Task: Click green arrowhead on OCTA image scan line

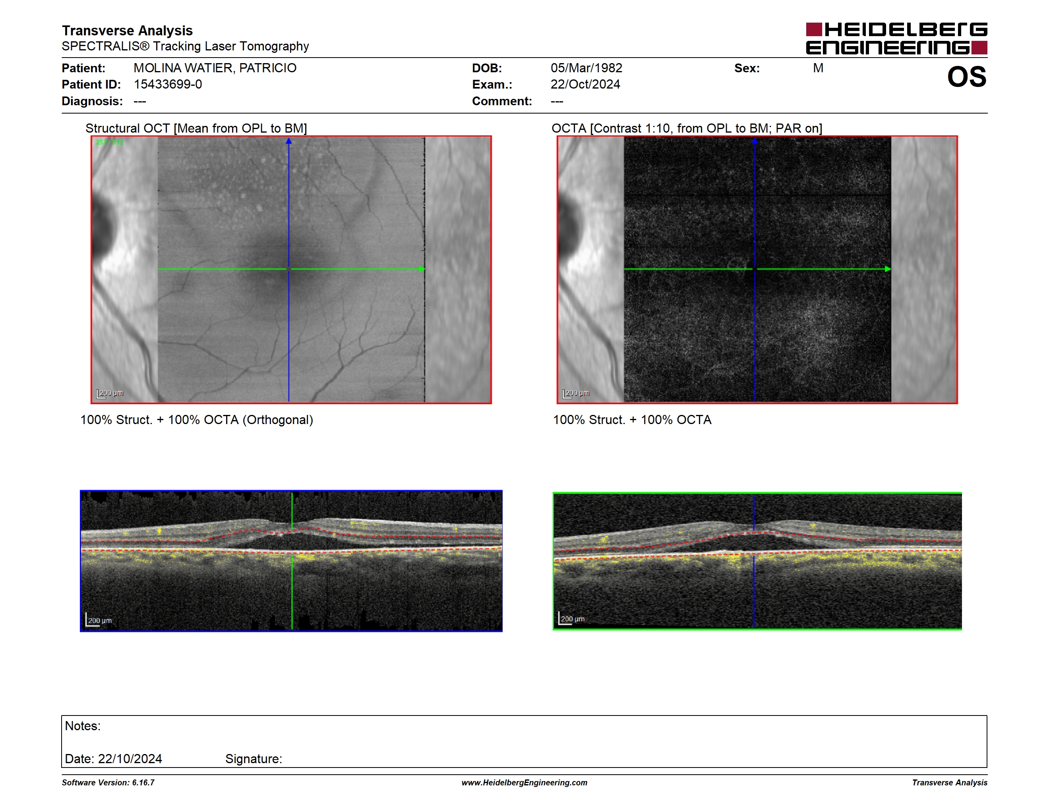Action: click(888, 269)
